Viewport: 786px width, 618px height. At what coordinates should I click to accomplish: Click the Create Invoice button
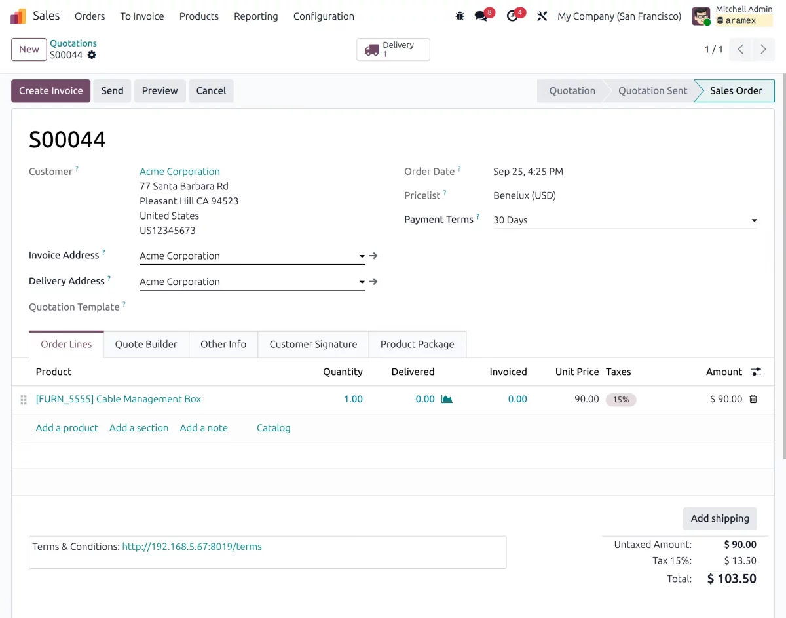(51, 91)
